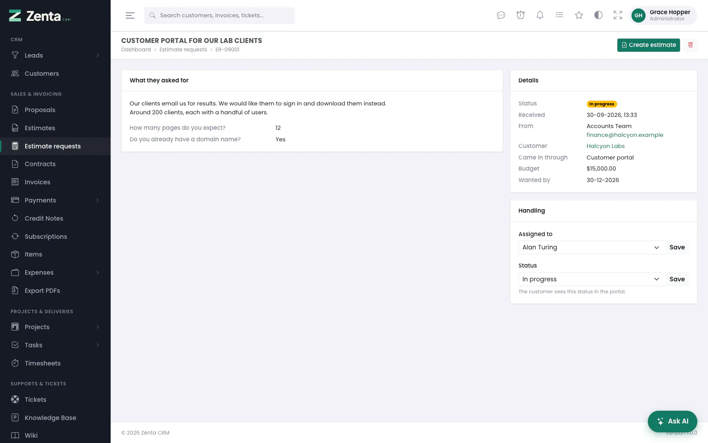
Task: Expand the Leads sidebar submenu
Action: coord(98,55)
